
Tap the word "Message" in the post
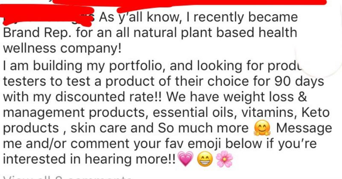304,128
